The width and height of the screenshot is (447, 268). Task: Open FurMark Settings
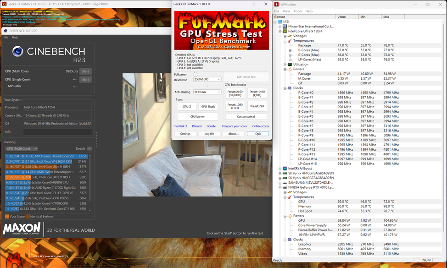[x=185, y=134]
